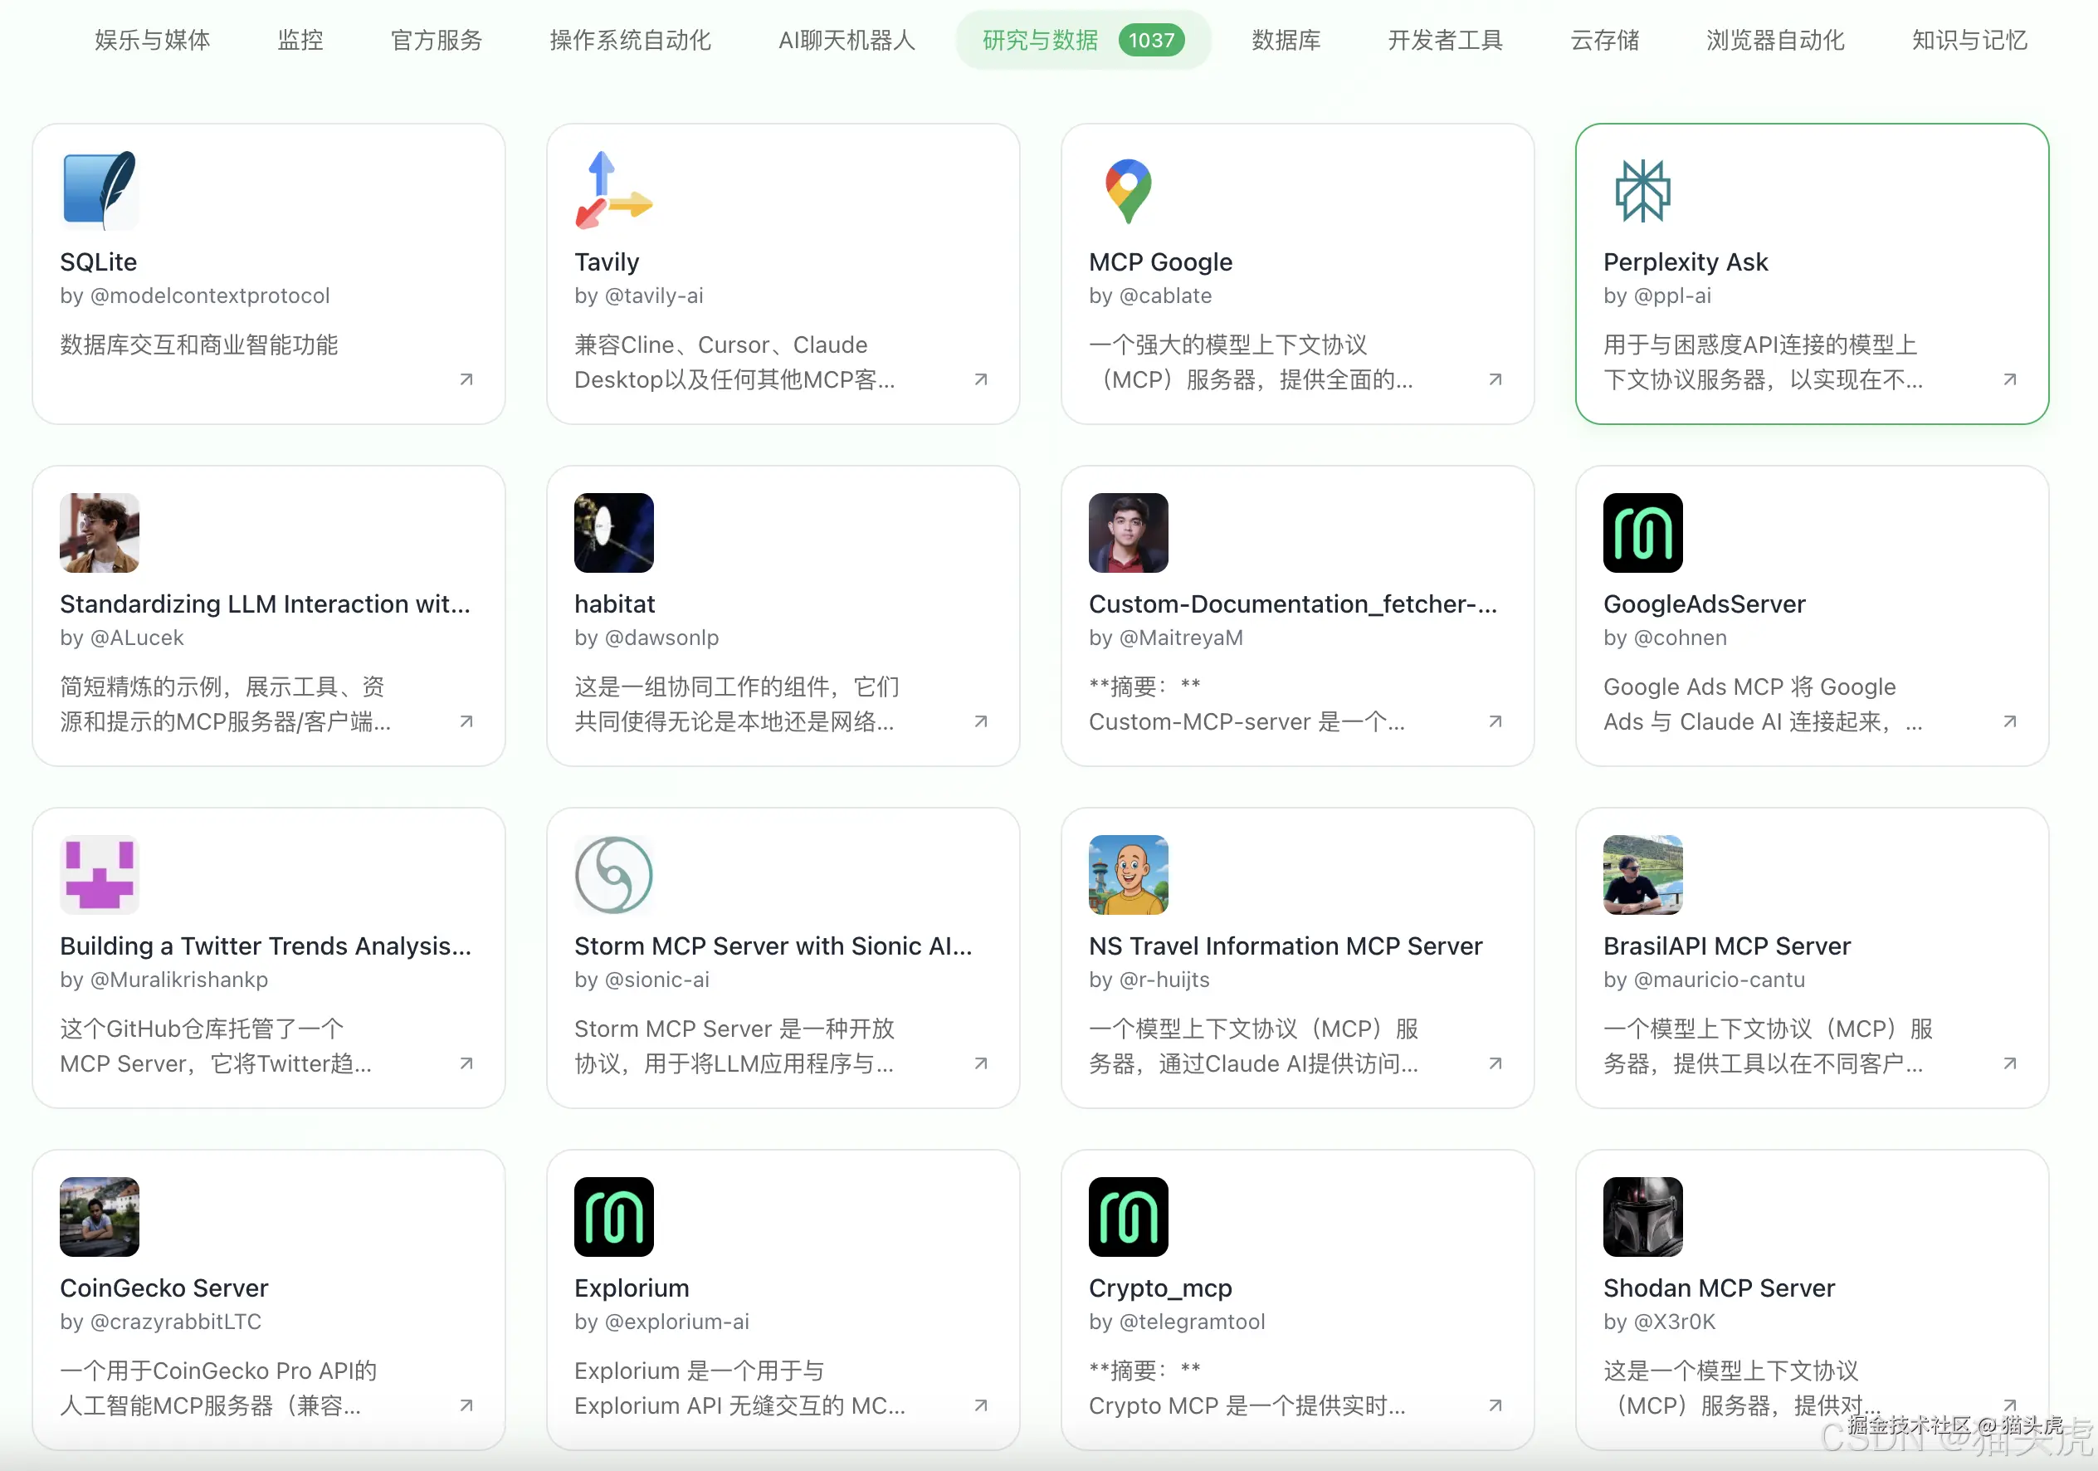2098x1471 pixels.
Task: Click the NS Travel Information avatar icon
Action: coord(1128,874)
